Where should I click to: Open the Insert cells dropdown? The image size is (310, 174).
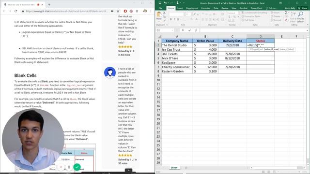pyautogui.click(x=276, y=13)
